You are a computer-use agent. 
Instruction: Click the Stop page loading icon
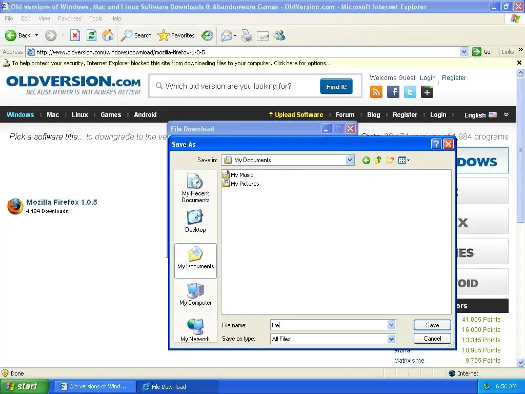(75, 35)
